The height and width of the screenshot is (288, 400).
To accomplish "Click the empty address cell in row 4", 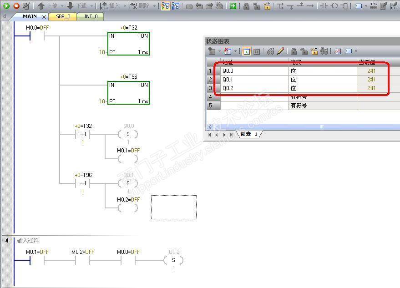I will (254, 97).
